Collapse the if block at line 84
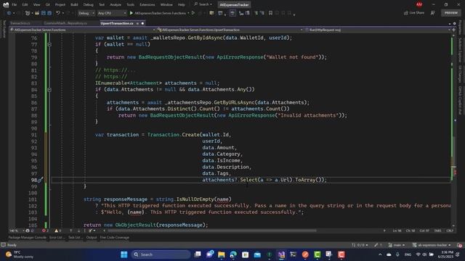Image resolution: width=465 pixels, height=261 pixels. tap(49, 89)
